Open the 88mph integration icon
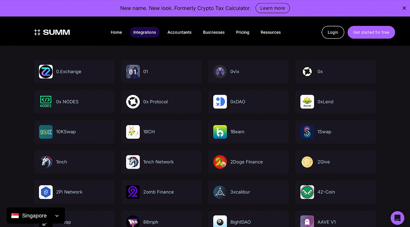The image size is (410, 227). click(x=133, y=221)
